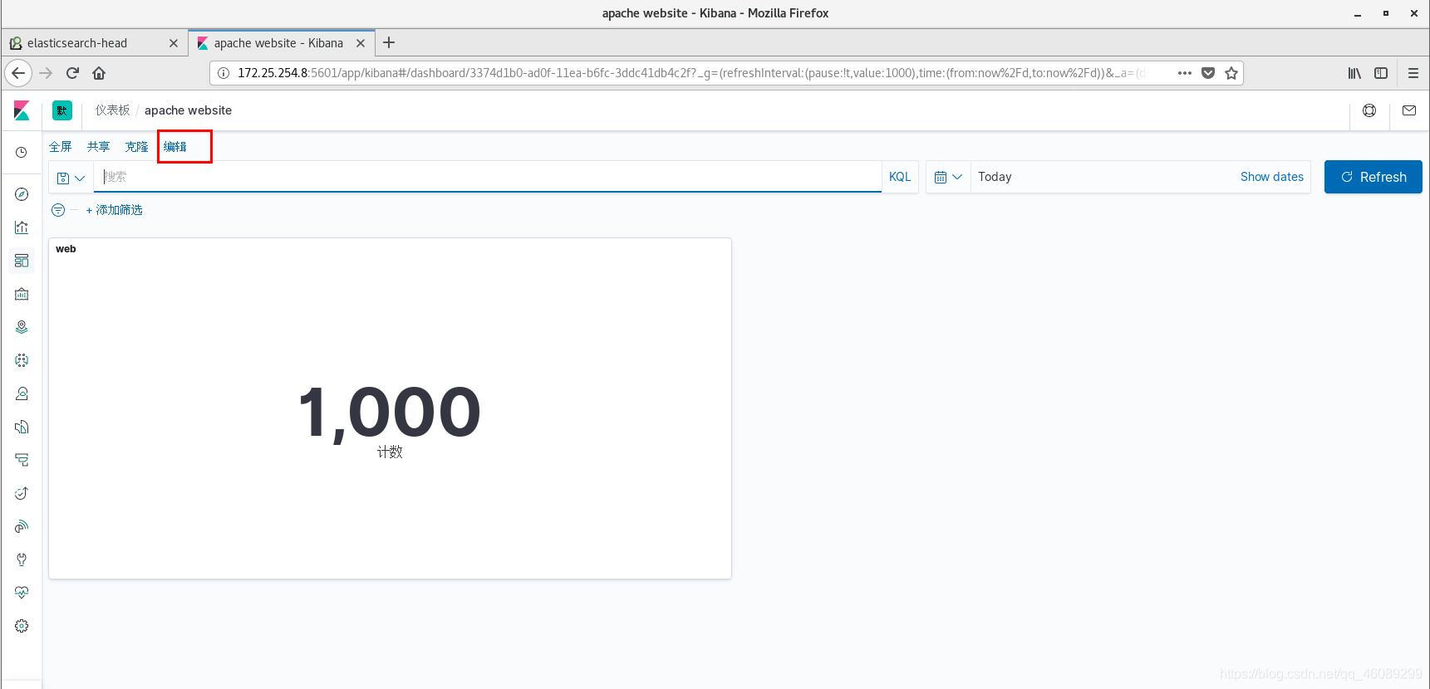This screenshot has width=1430, height=689.
Task: Show Firefox sidebars icon
Action: [x=1381, y=73]
